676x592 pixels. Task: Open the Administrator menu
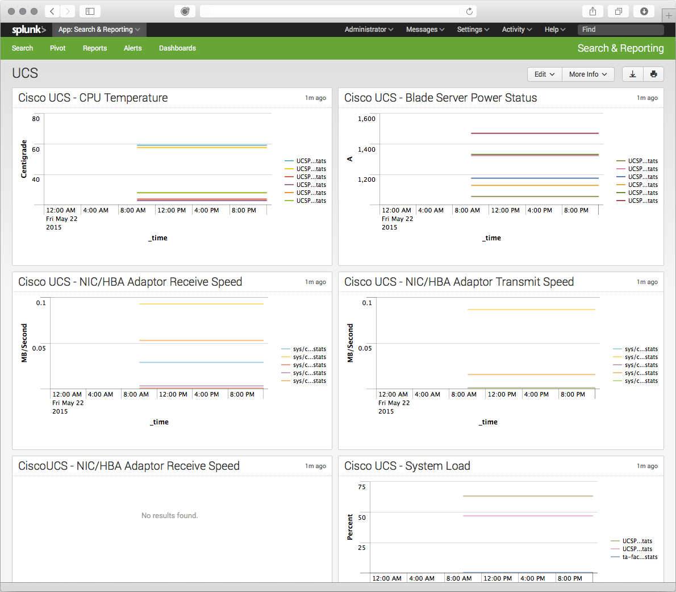pyautogui.click(x=369, y=30)
